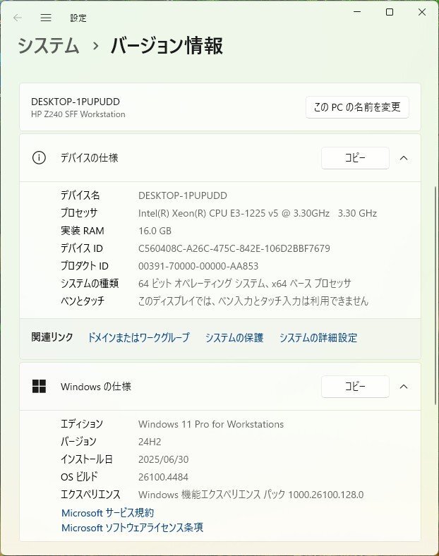Open Microsoft ソフトウェアライセンス条項 link
439x556 pixels.
point(132,528)
